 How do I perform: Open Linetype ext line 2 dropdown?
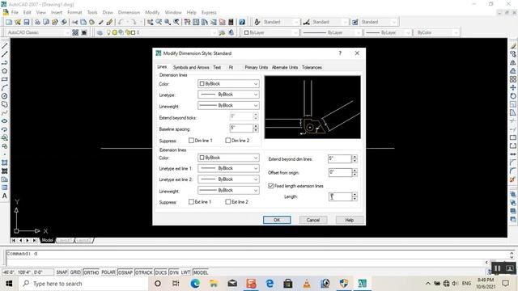[228, 179]
